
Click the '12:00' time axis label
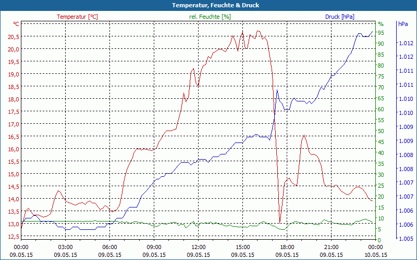pos(199,248)
